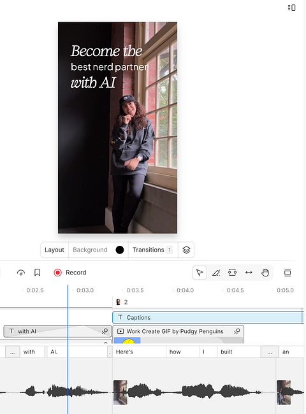The height and width of the screenshot is (414, 306).
Task: Select the arrow selection tool
Action: tap(200, 273)
